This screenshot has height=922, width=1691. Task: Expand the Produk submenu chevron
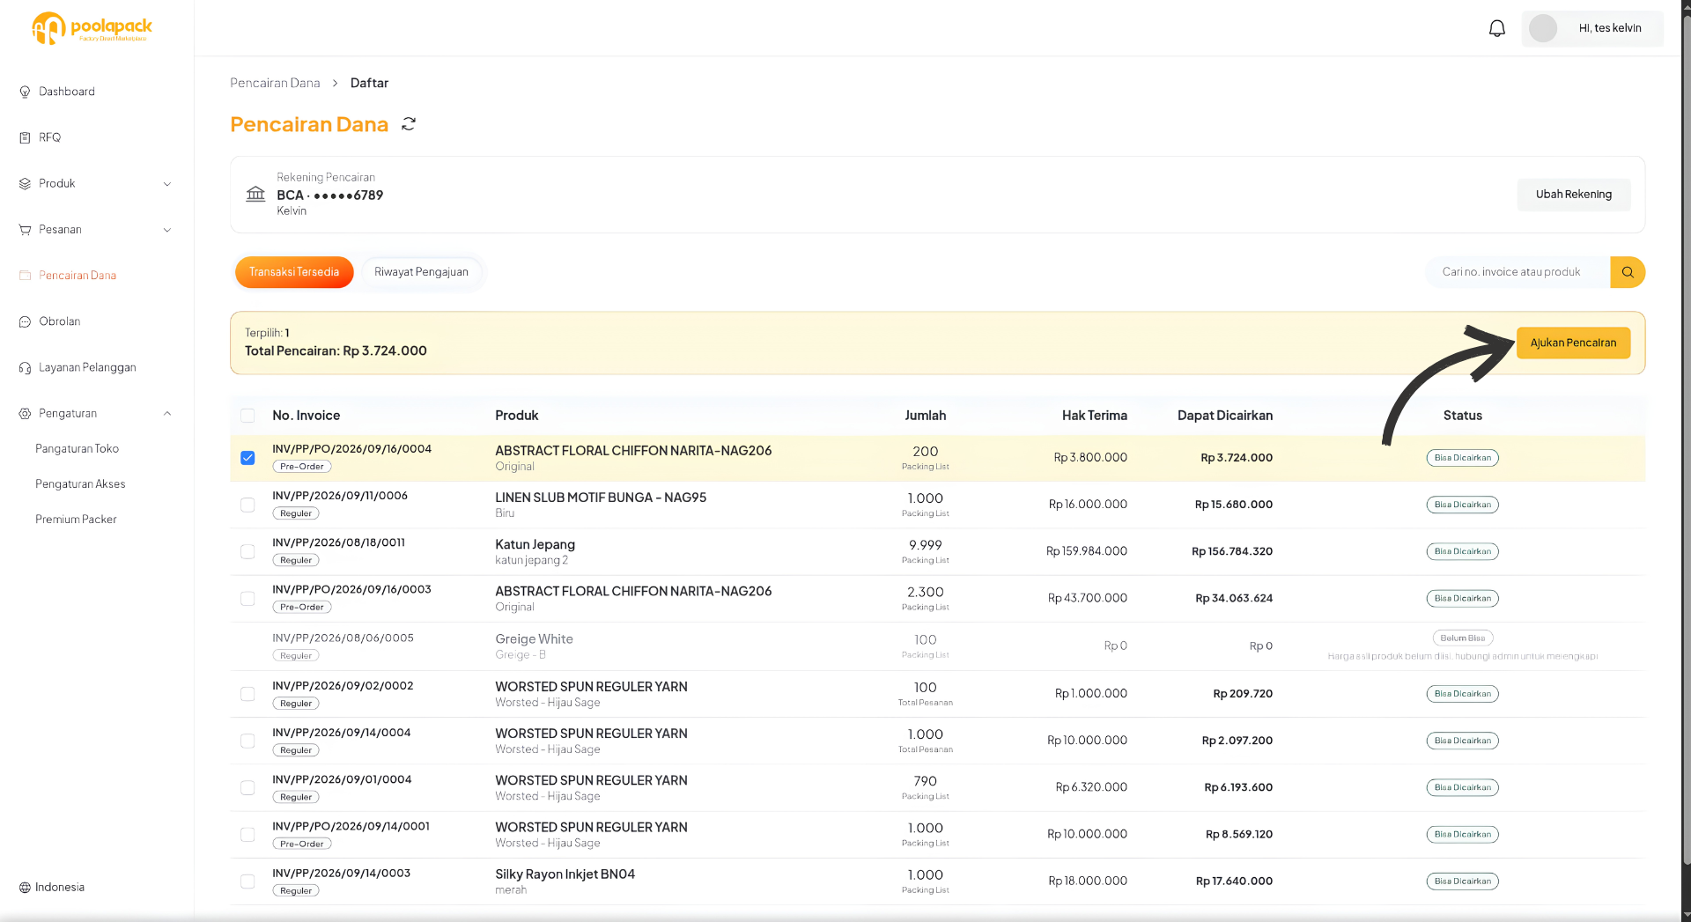(167, 184)
